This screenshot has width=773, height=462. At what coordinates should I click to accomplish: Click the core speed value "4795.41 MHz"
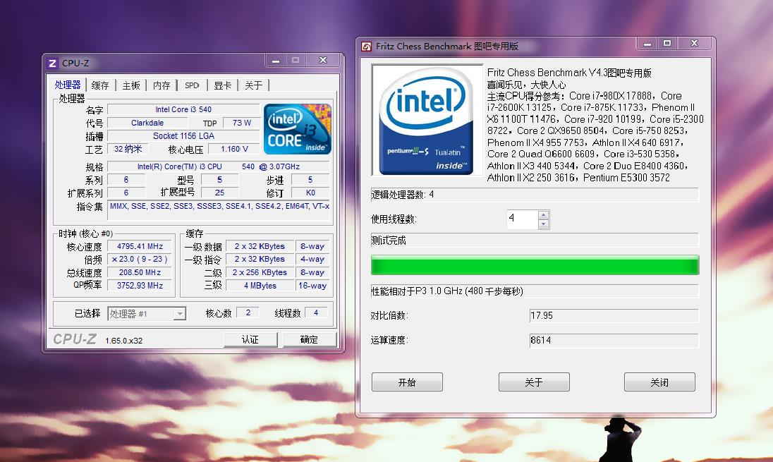(x=140, y=246)
